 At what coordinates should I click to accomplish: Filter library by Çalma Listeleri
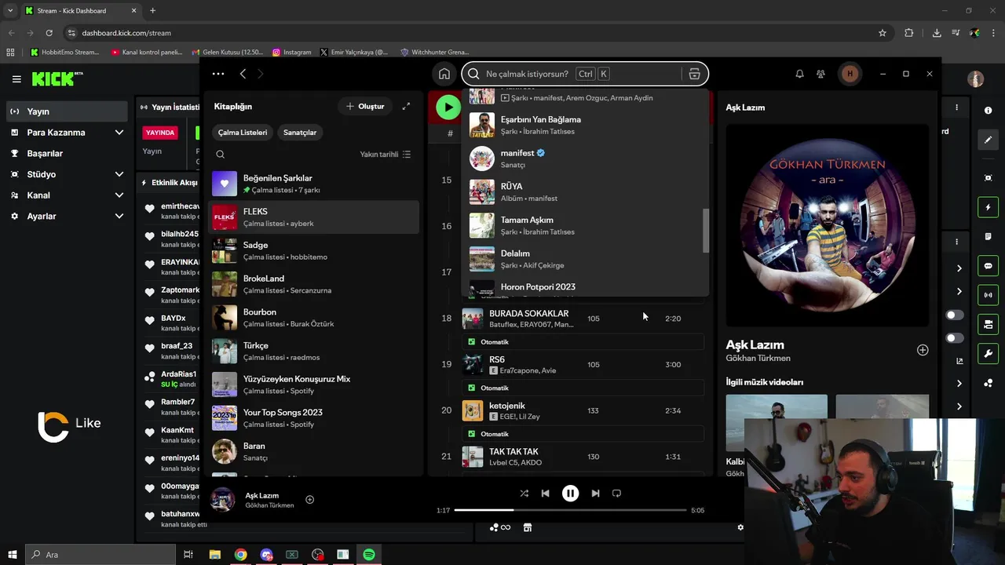(x=243, y=133)
